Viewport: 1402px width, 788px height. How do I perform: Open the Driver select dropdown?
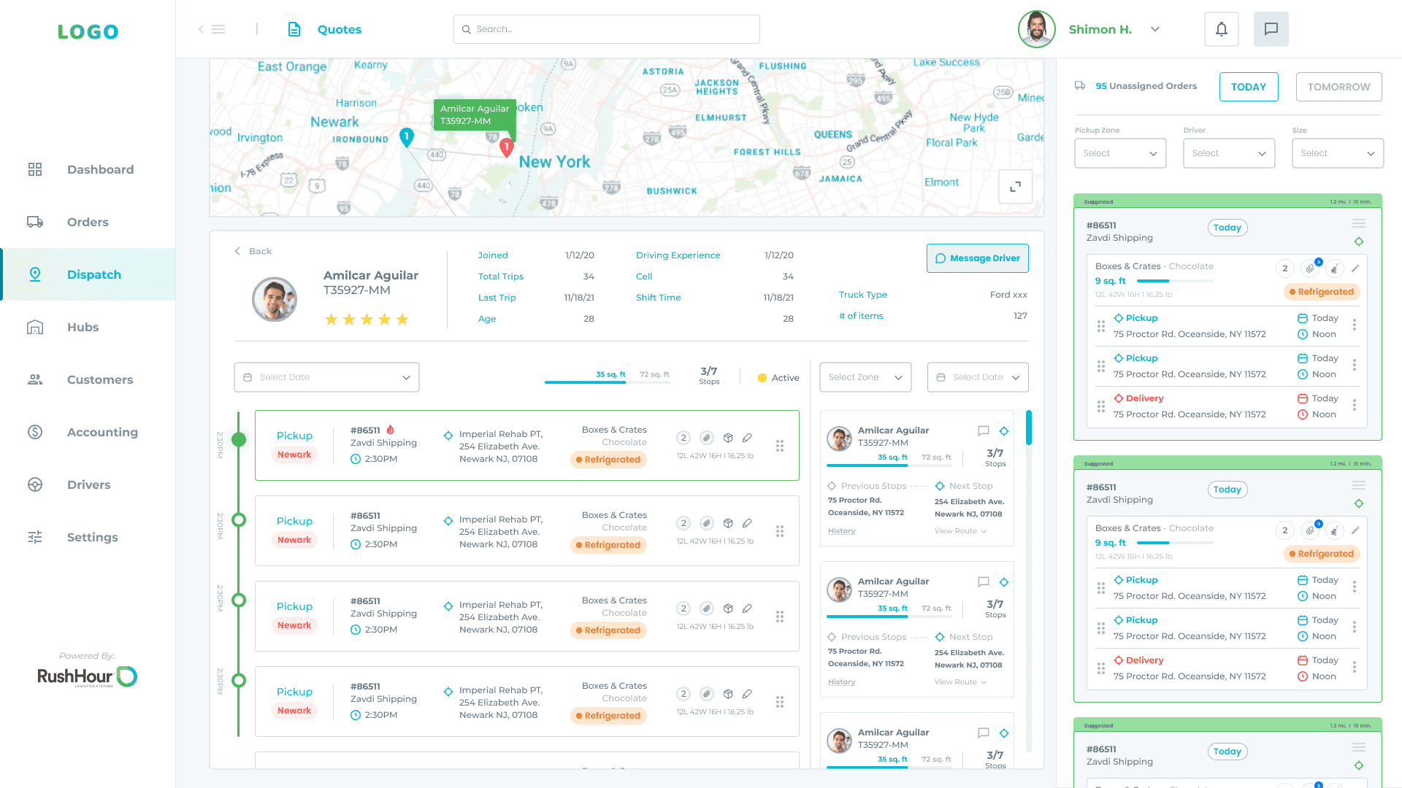[x=1229, y=153]
